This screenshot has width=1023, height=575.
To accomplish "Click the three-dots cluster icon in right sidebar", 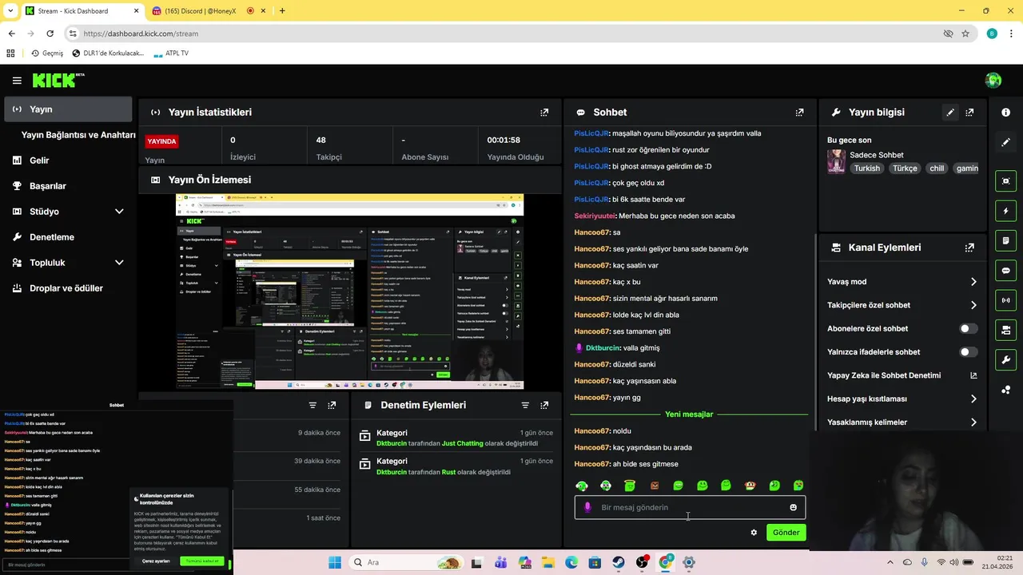I will (1006, 390).
